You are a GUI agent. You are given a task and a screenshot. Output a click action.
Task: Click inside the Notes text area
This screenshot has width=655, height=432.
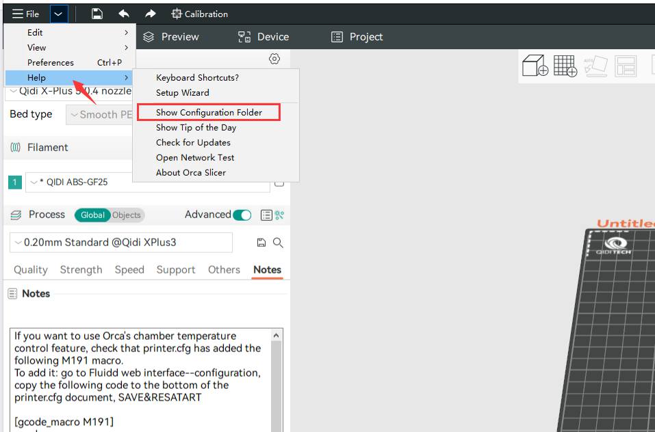140,383
